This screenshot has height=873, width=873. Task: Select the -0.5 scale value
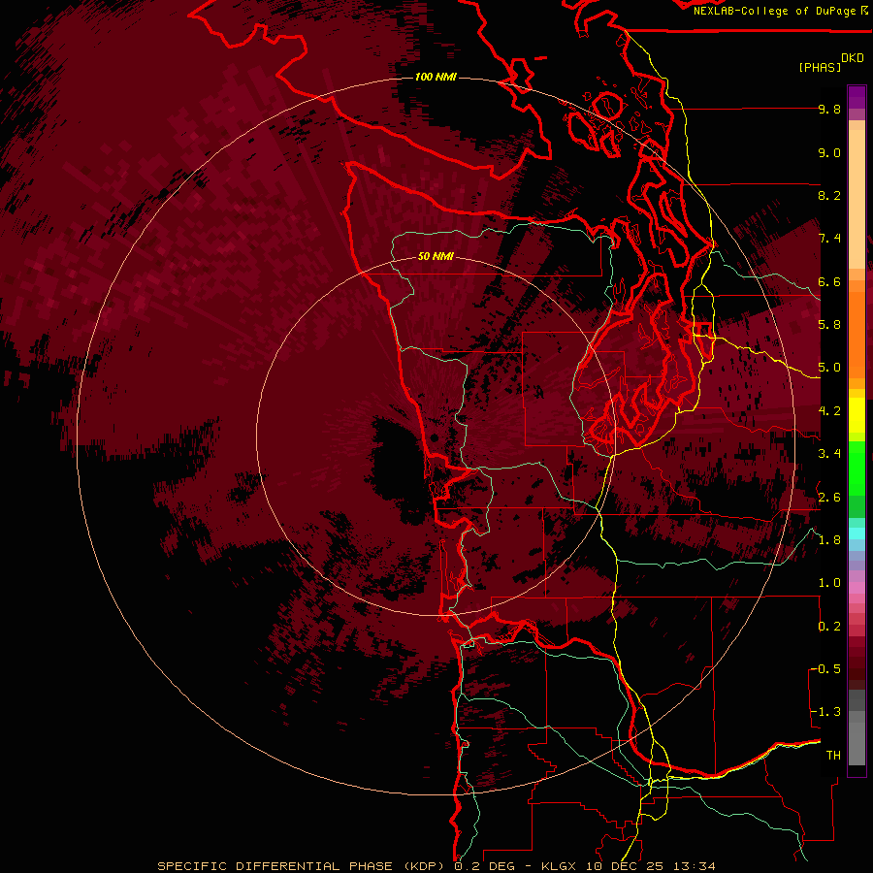click(x=826, y=669)
